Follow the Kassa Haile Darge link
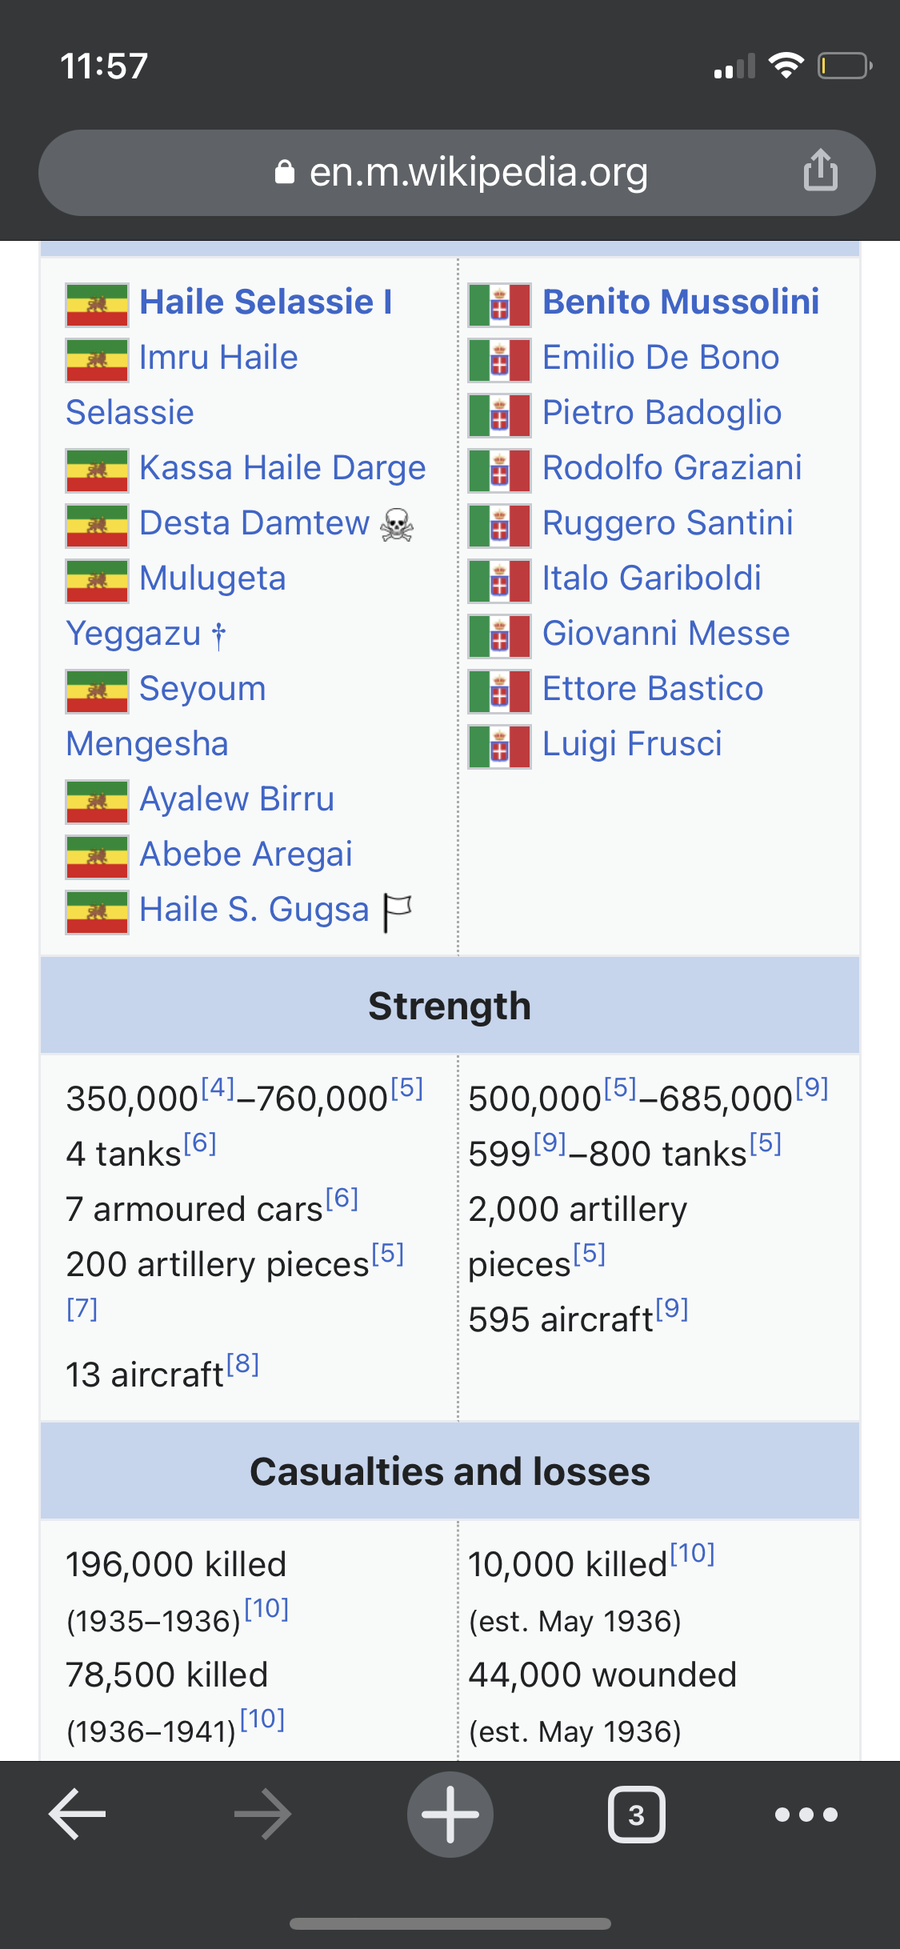Screen dimensions: 900x1949 [282, 467]
